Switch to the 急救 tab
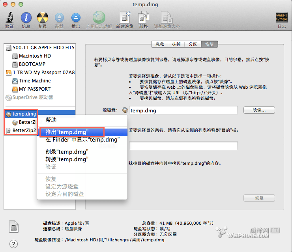This screenshot has height=252, width=292. click(159, 44)
